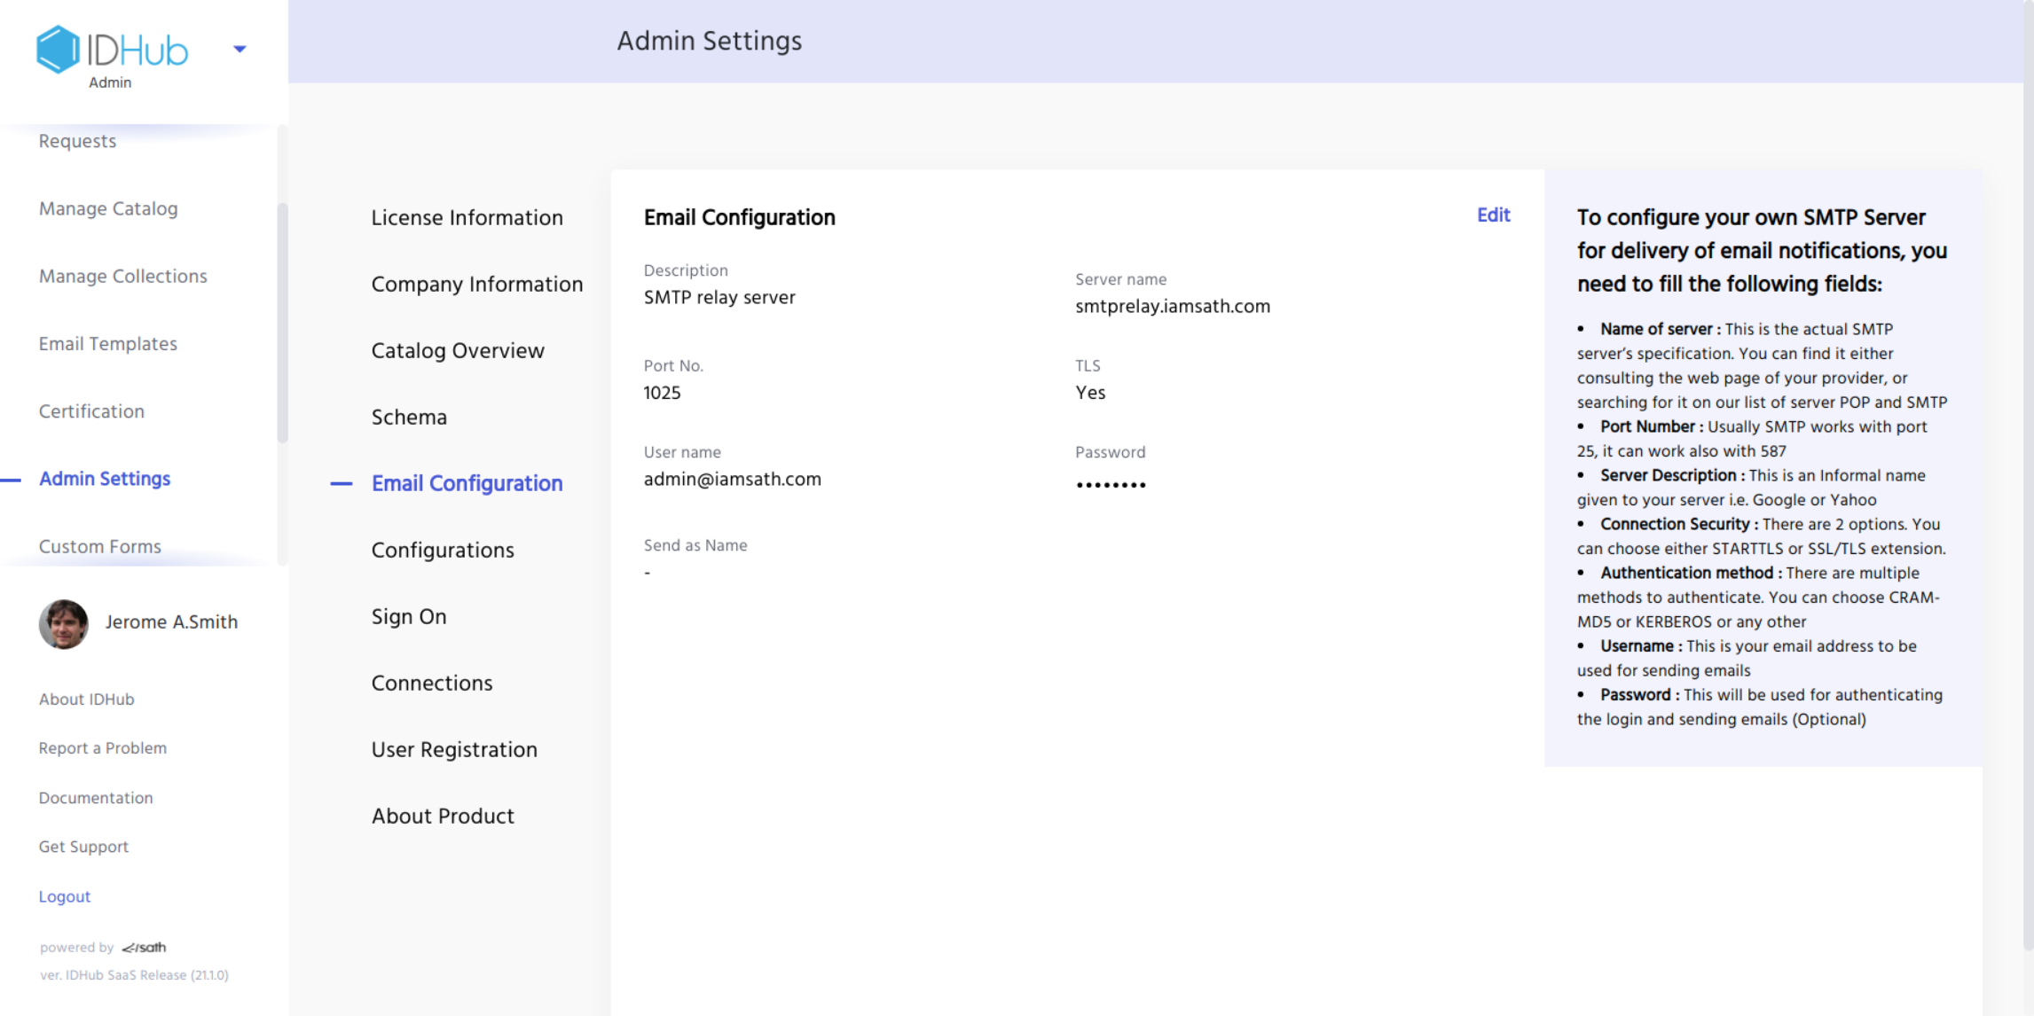This screenshot has height=1016, width=2034.
Task: Open the Connections settings section
Action: pos(431,684)
